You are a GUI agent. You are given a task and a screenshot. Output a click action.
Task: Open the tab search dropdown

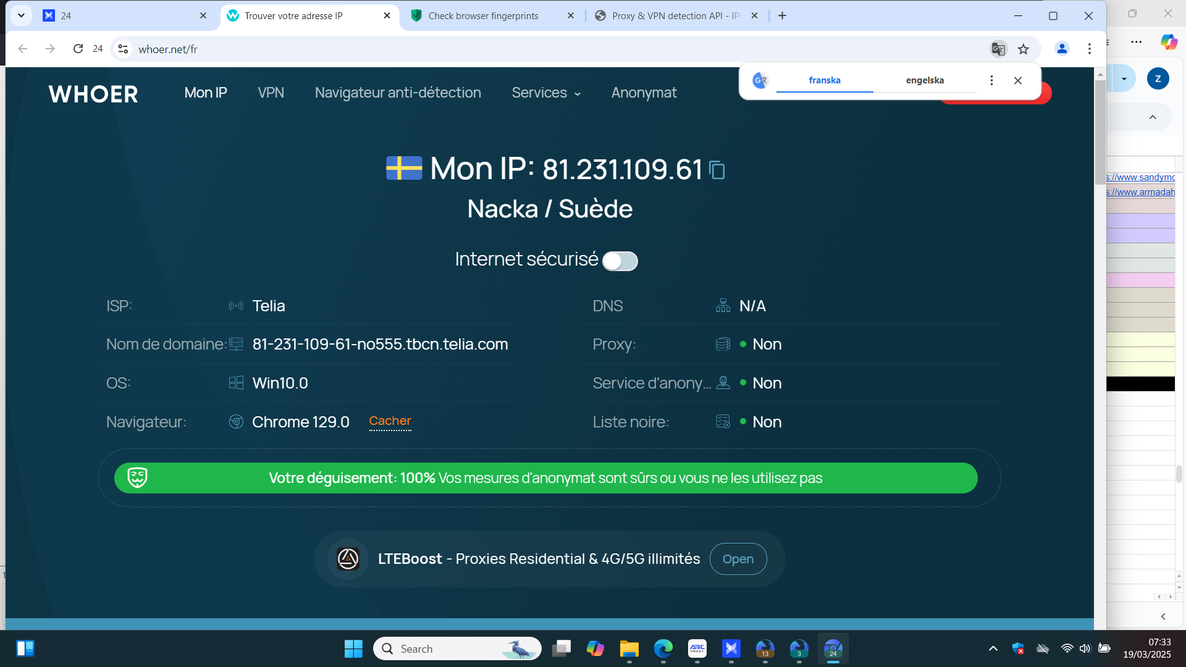21,15
